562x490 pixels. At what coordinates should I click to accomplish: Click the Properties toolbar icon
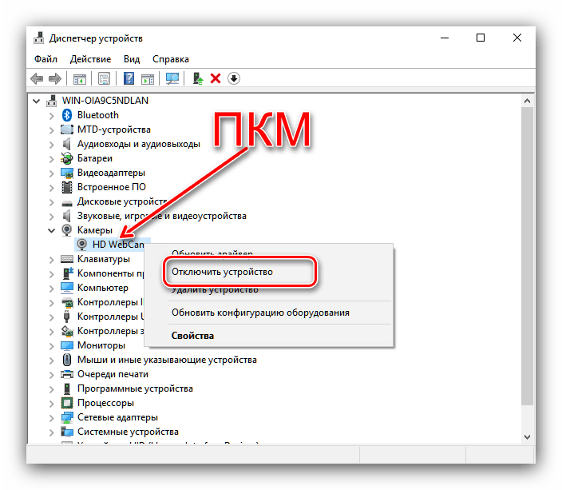[x=104, y=78]
